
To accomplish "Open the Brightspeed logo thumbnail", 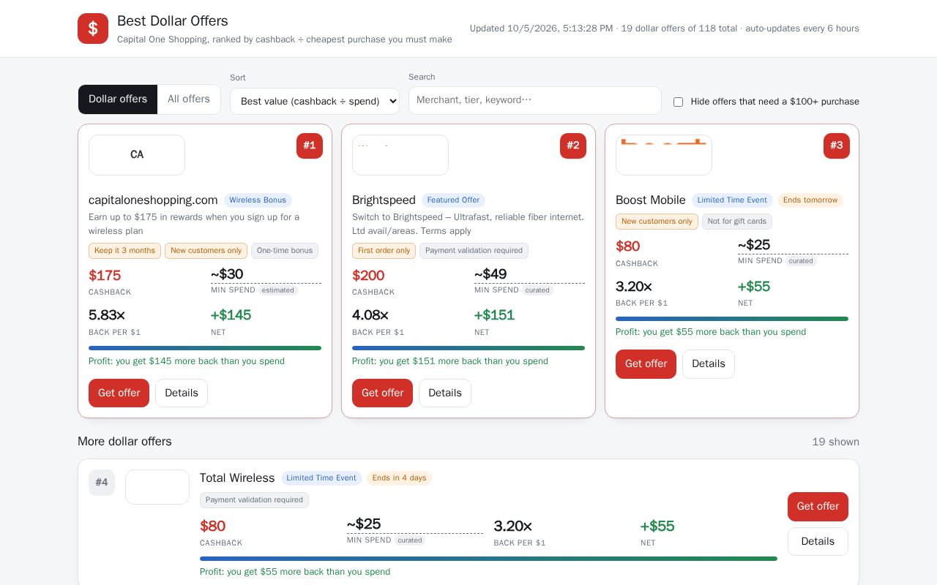I will pos(400,155).
